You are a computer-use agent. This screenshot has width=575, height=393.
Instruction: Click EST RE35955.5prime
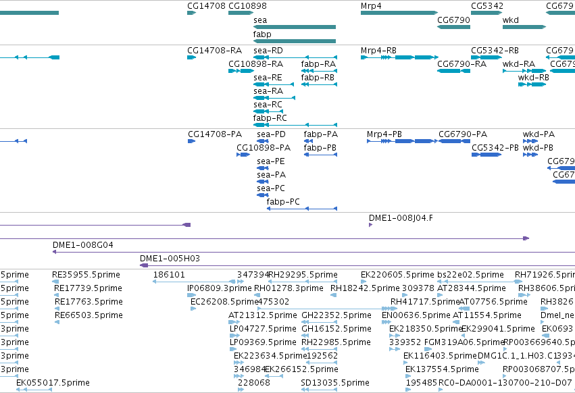[55, 282]
